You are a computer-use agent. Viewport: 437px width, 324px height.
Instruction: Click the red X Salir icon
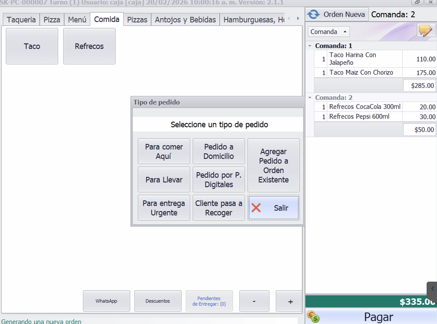pyautogui.click(x=256, y=208)
